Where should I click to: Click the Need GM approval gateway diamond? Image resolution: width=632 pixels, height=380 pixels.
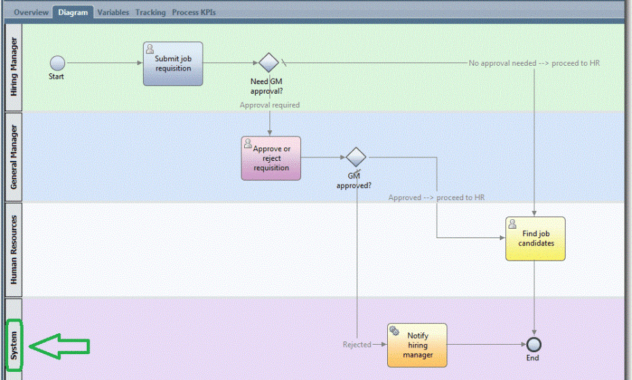(269, 63)
